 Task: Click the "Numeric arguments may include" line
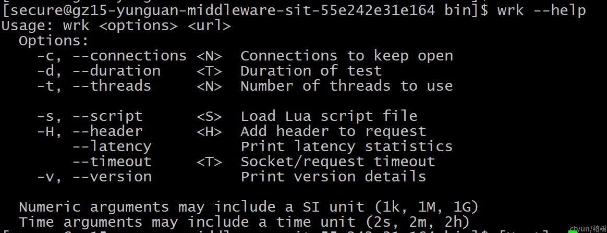[x=249, y=207]
